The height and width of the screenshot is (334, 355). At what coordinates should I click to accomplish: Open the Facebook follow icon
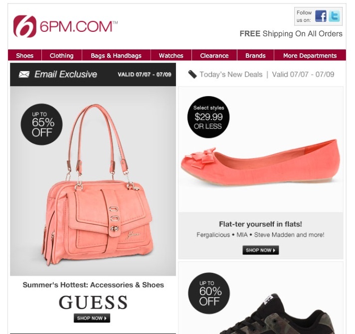(321, 16)
